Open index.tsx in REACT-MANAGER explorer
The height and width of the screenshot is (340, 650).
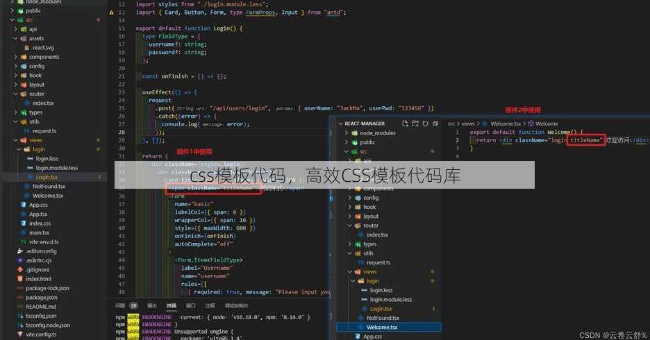pyautogui.click(x=377, y=235)
